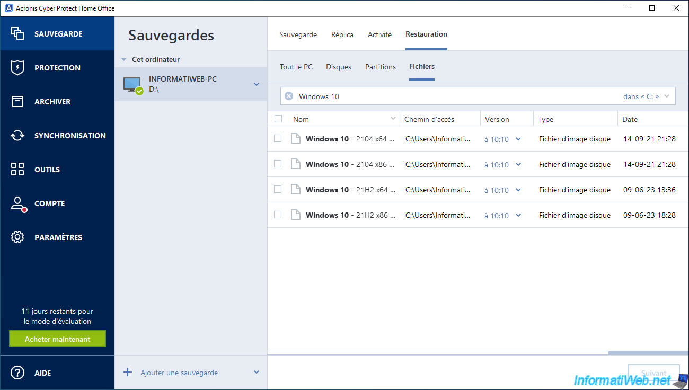Open the Protection shield icon
Image resolution: width=689 pixels, height=390 pixels.
tap(17, 68)
